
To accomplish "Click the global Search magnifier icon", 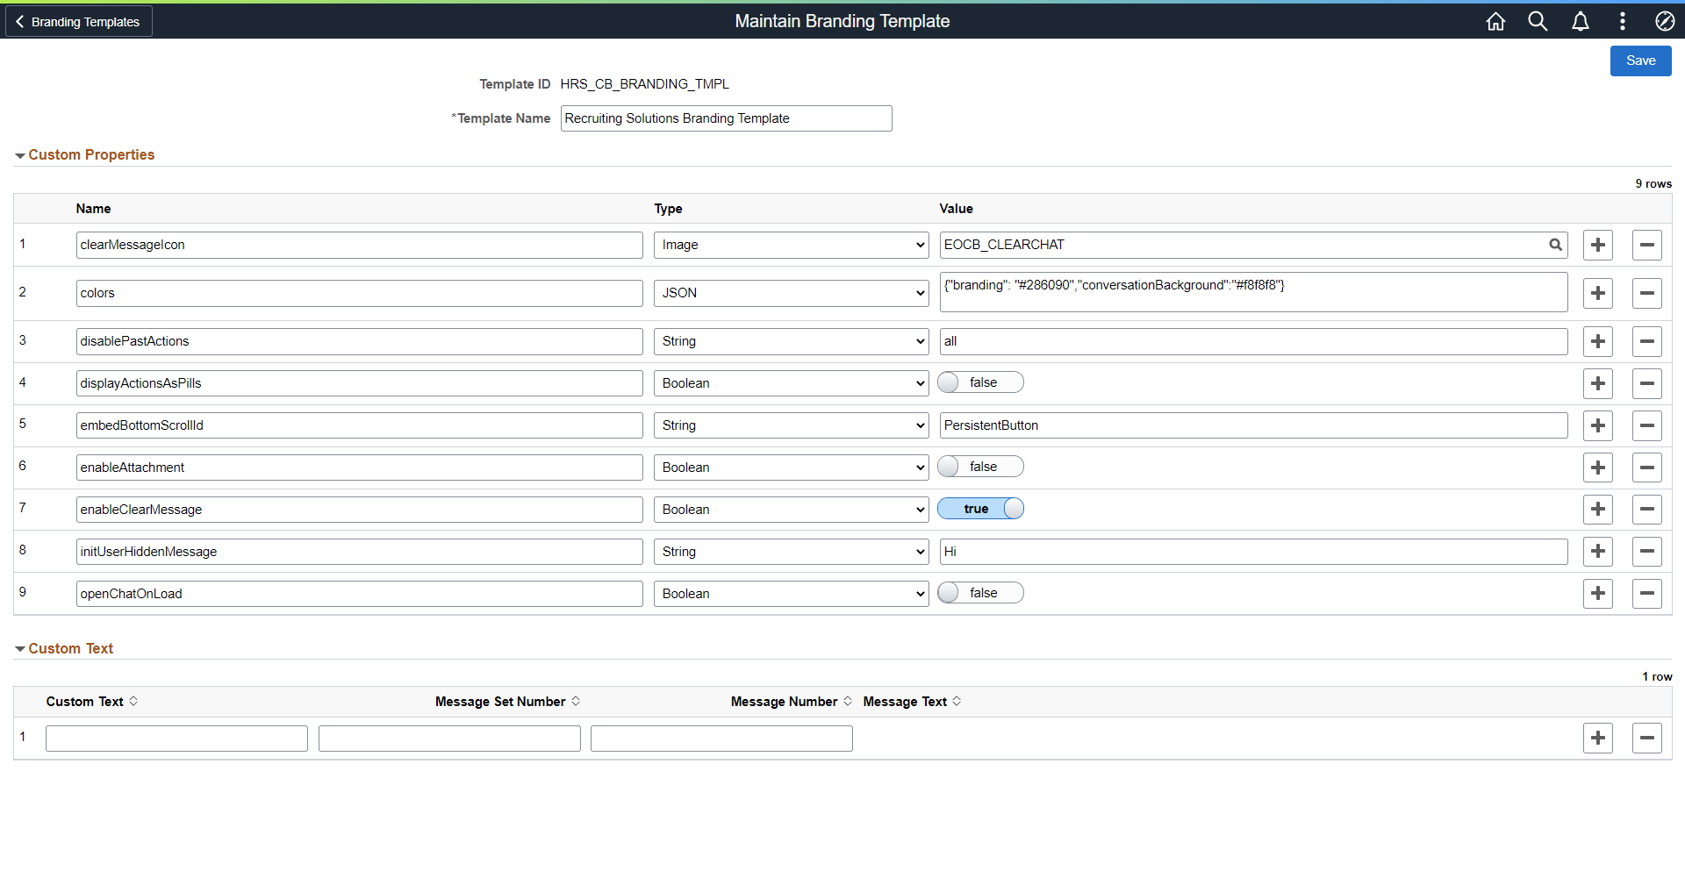I will 1538,21.
